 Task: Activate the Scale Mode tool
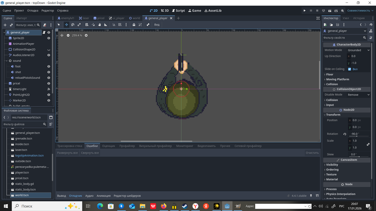[79, 25]
